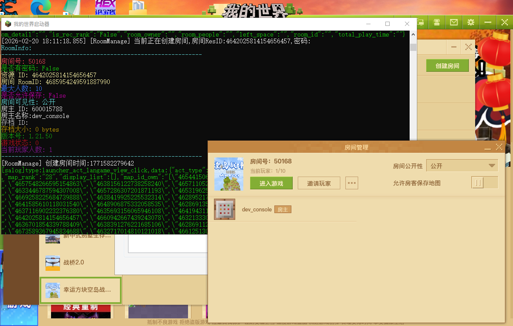The image size is (513, 326).
Task: Click the console vertical scrollbar thumb
Action: [x=413, y=47]
